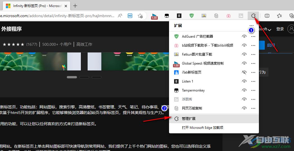This screenshot has width=294, height=151.
Task: Click the 管理扩展 puzzle icon
Action: 176,119
